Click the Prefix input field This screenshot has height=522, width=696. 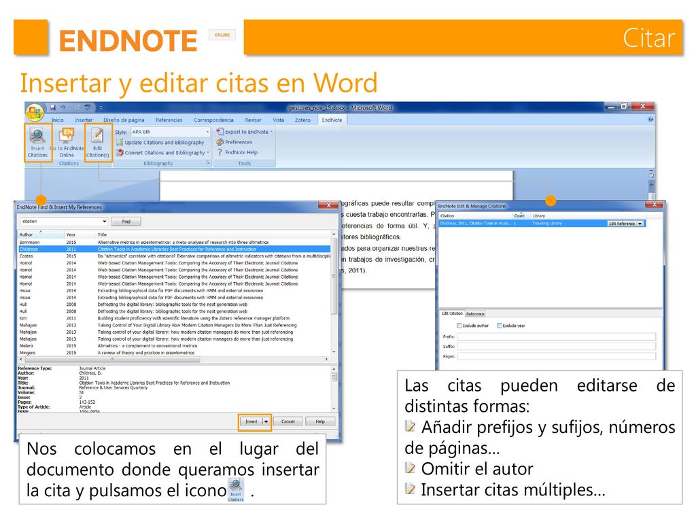click(x=556, y=337)
